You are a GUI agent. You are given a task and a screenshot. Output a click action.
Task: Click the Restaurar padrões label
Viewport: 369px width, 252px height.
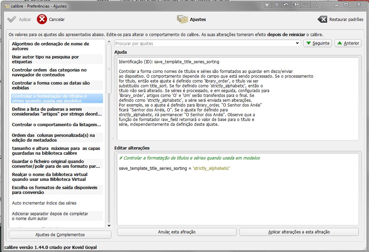pyautogui.click(x=346, y=20)
